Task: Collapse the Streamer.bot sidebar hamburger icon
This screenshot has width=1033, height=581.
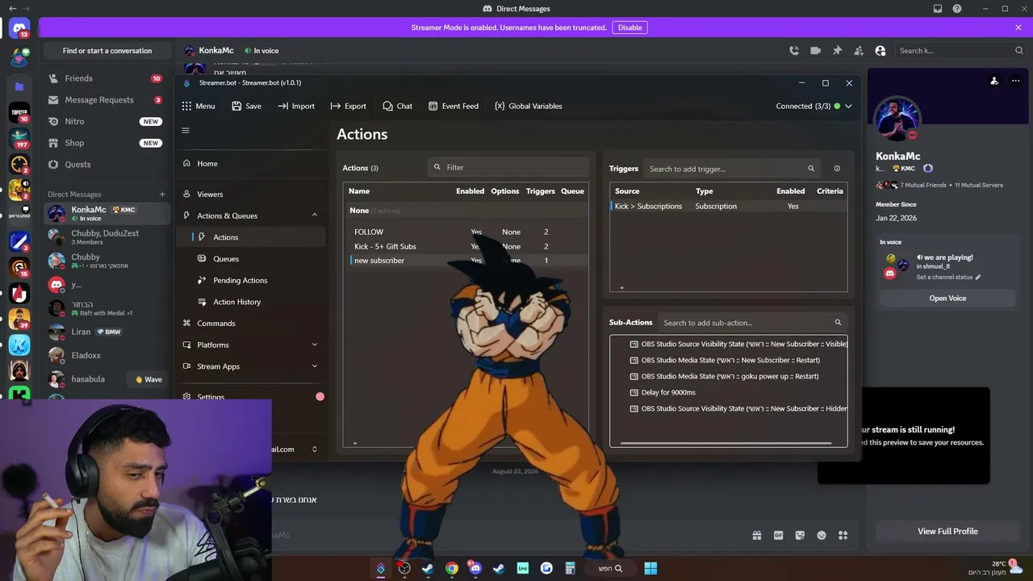Action: point(186,131)
